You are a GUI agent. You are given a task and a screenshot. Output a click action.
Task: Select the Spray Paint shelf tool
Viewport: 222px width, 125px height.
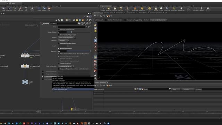(20, 9)
